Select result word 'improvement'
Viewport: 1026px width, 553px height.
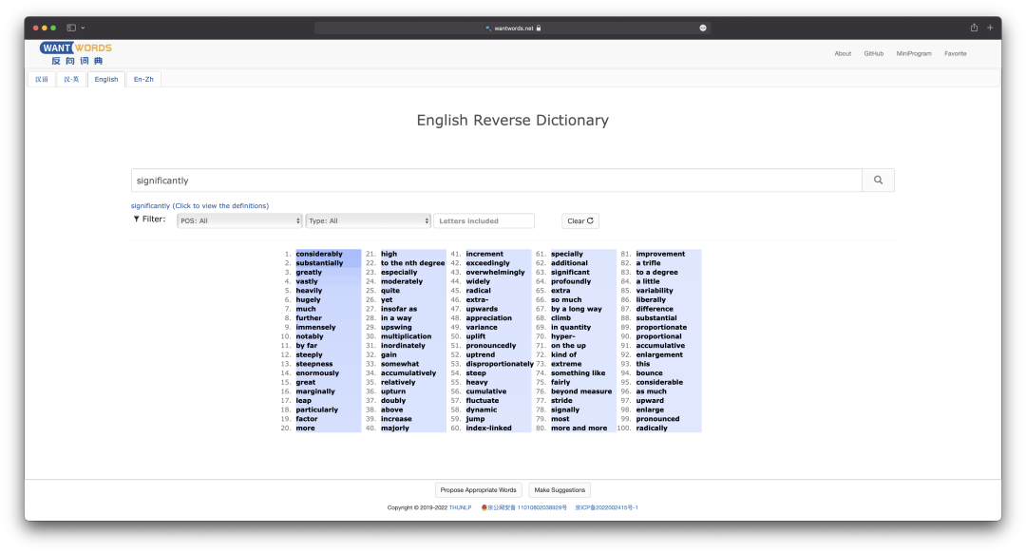[660, 254]
